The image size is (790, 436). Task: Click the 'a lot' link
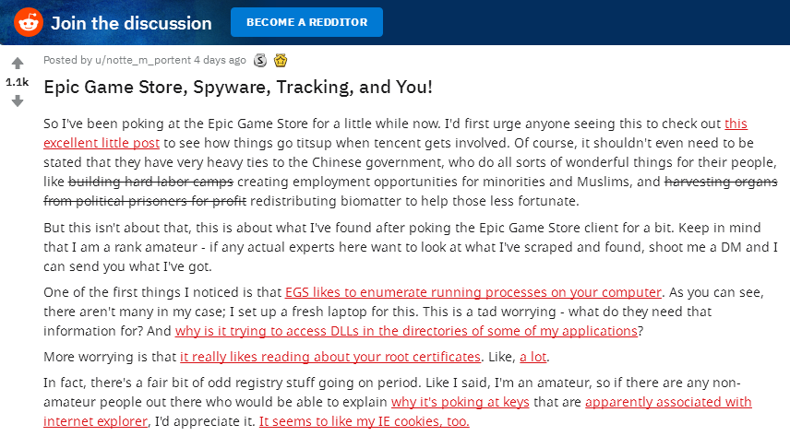coord(533,357)
